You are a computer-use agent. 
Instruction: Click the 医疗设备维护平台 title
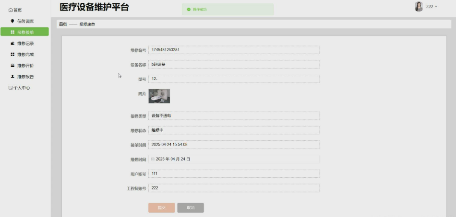[x=94, y=7]
